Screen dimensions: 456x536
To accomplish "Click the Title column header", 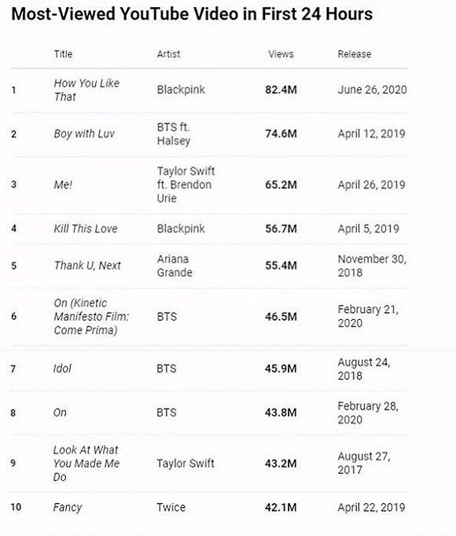I will point(63,54).
